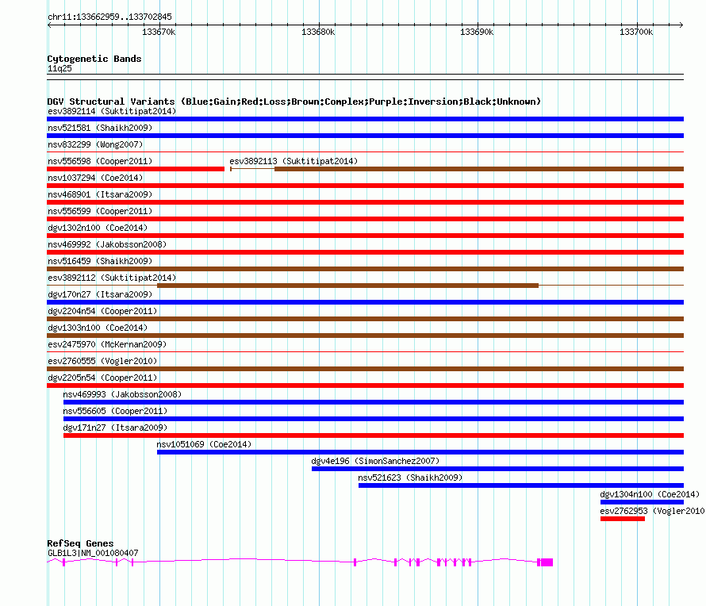Open nsv556605 (Cooper2011) variant label
Screen dimensions: 706x606
[x=115, y=411]
